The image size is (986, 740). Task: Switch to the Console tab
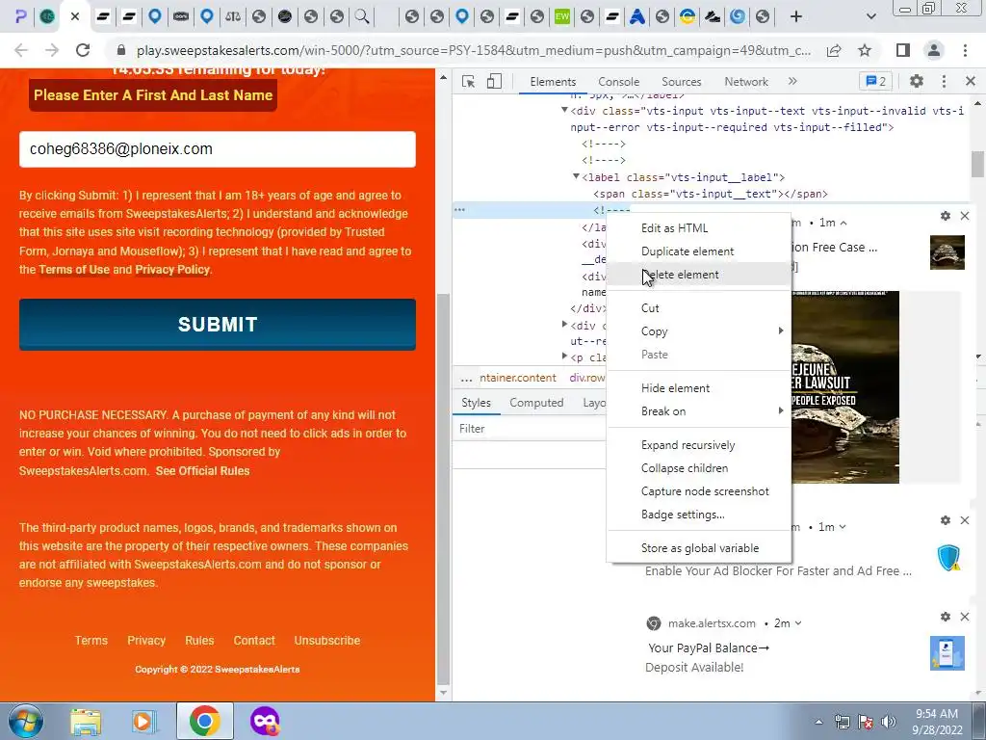pyautogui.click(x=618, y=82)
